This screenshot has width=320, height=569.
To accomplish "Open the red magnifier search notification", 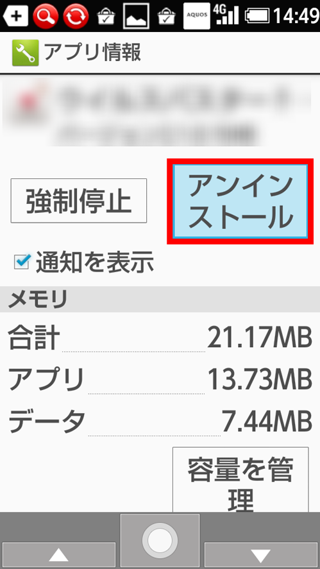I will (46, 16).
